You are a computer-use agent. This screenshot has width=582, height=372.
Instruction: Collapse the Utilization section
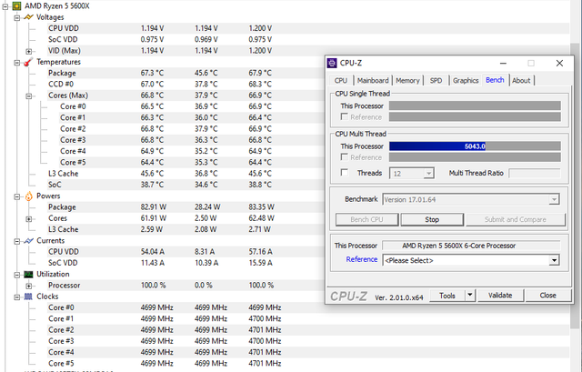[x=16, y=275]
